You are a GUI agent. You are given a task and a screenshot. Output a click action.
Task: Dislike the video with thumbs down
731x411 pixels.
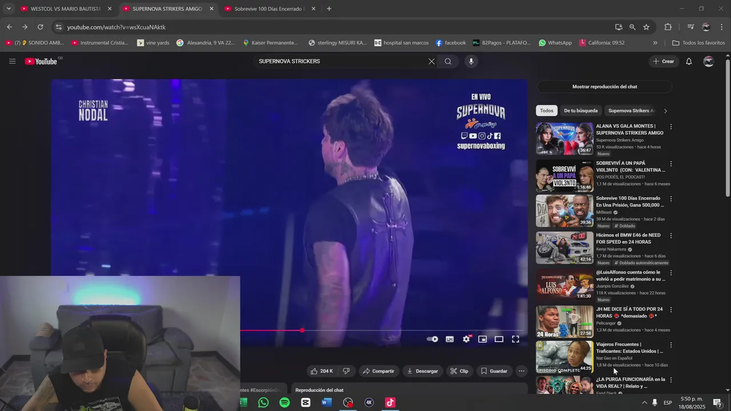tap(346, 371)
